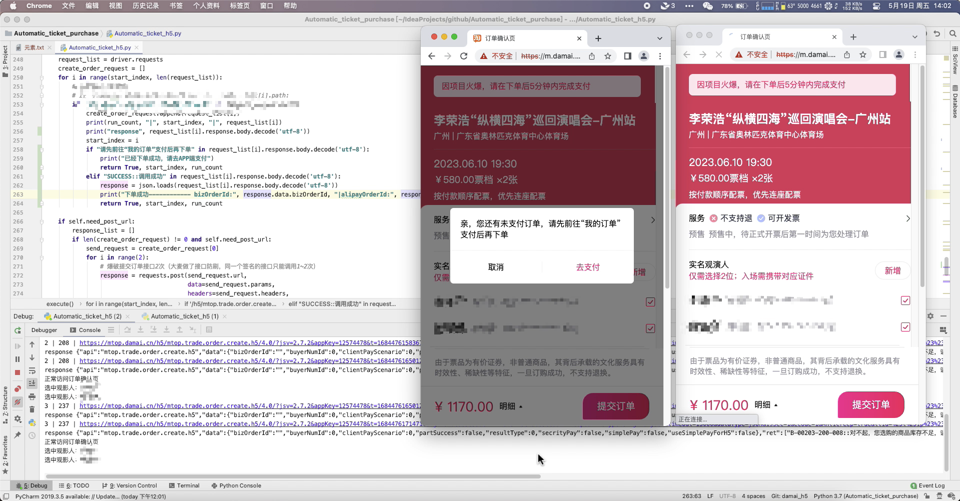Viewport: 960px width, 501px height.
Task: Open tab search dropdown in right Chrome window
Action: 914,37
